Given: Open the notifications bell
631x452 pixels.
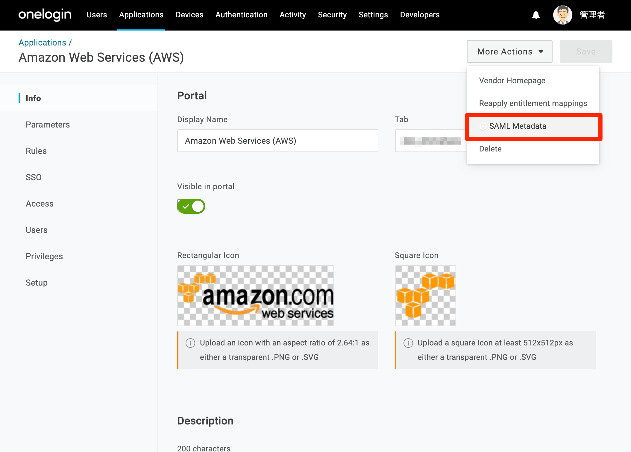Looking at the screenshot, I should 536,15.
